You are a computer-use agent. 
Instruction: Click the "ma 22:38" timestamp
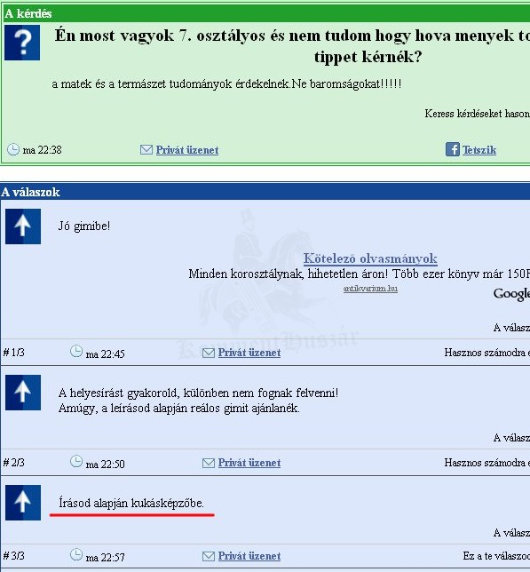[43, 150]
